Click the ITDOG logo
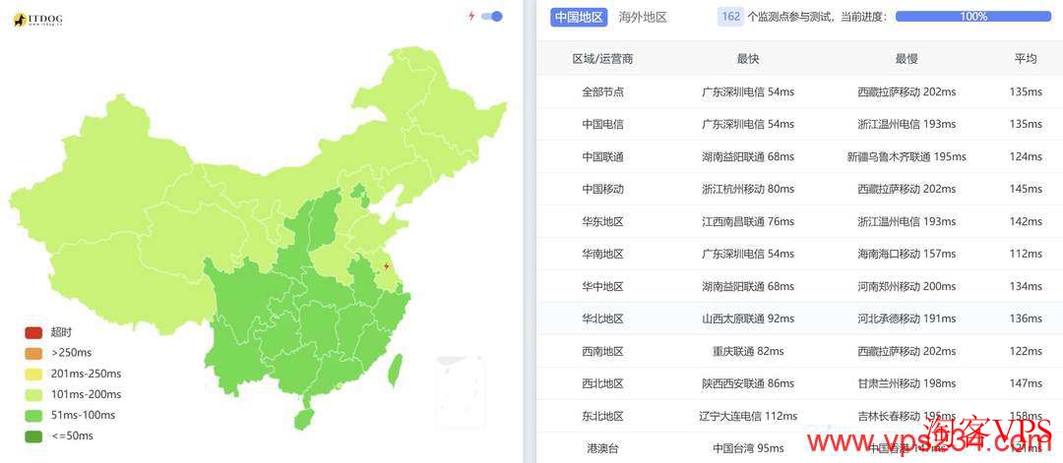The width and height of the screenshot is (1063, 463). point(38,21)
